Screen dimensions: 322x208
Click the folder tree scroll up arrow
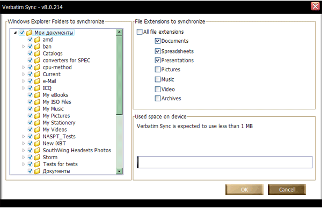point(119,32)
